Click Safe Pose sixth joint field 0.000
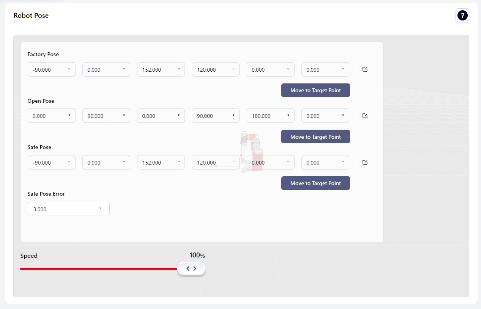Image resolution: width=481 pixels, height=309 pixels. pos(322,163)
